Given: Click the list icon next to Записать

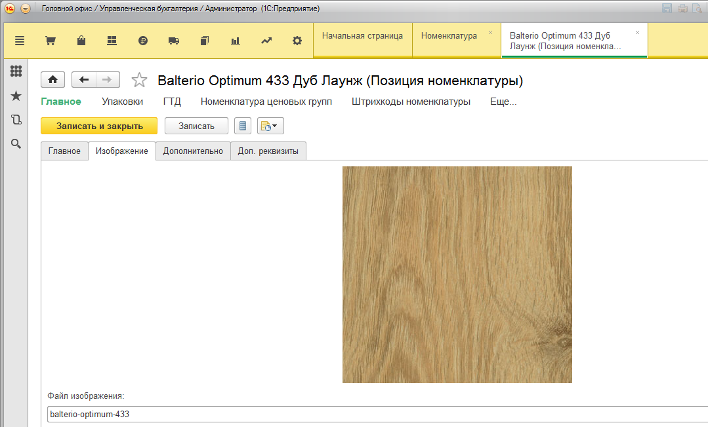Looking at the screenshot, I should (243, 126).
